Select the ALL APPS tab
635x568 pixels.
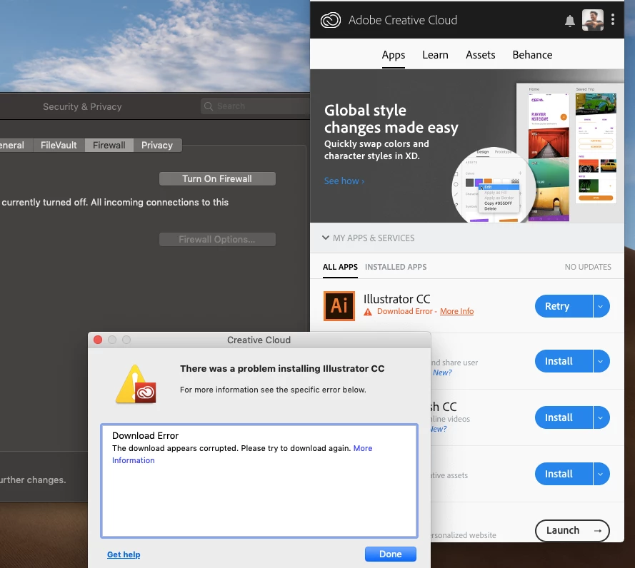pyautogui.click(x=340, y=267)
